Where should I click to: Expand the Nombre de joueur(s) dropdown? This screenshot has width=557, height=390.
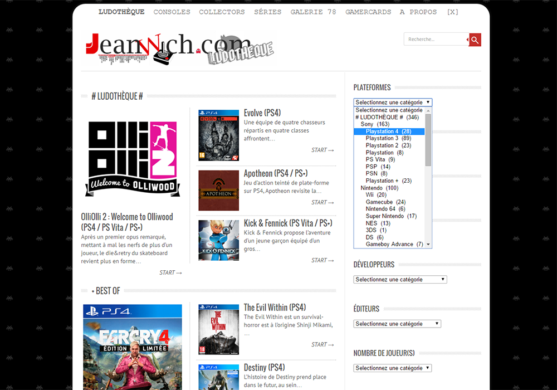(x=392, y=368)
